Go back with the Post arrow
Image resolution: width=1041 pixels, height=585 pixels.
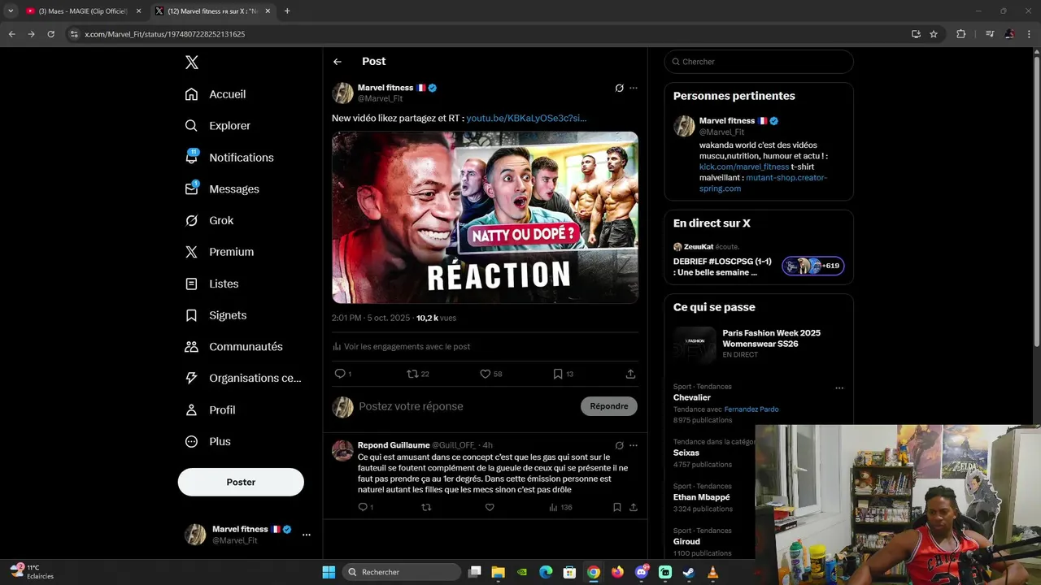(x=338, y=62)
